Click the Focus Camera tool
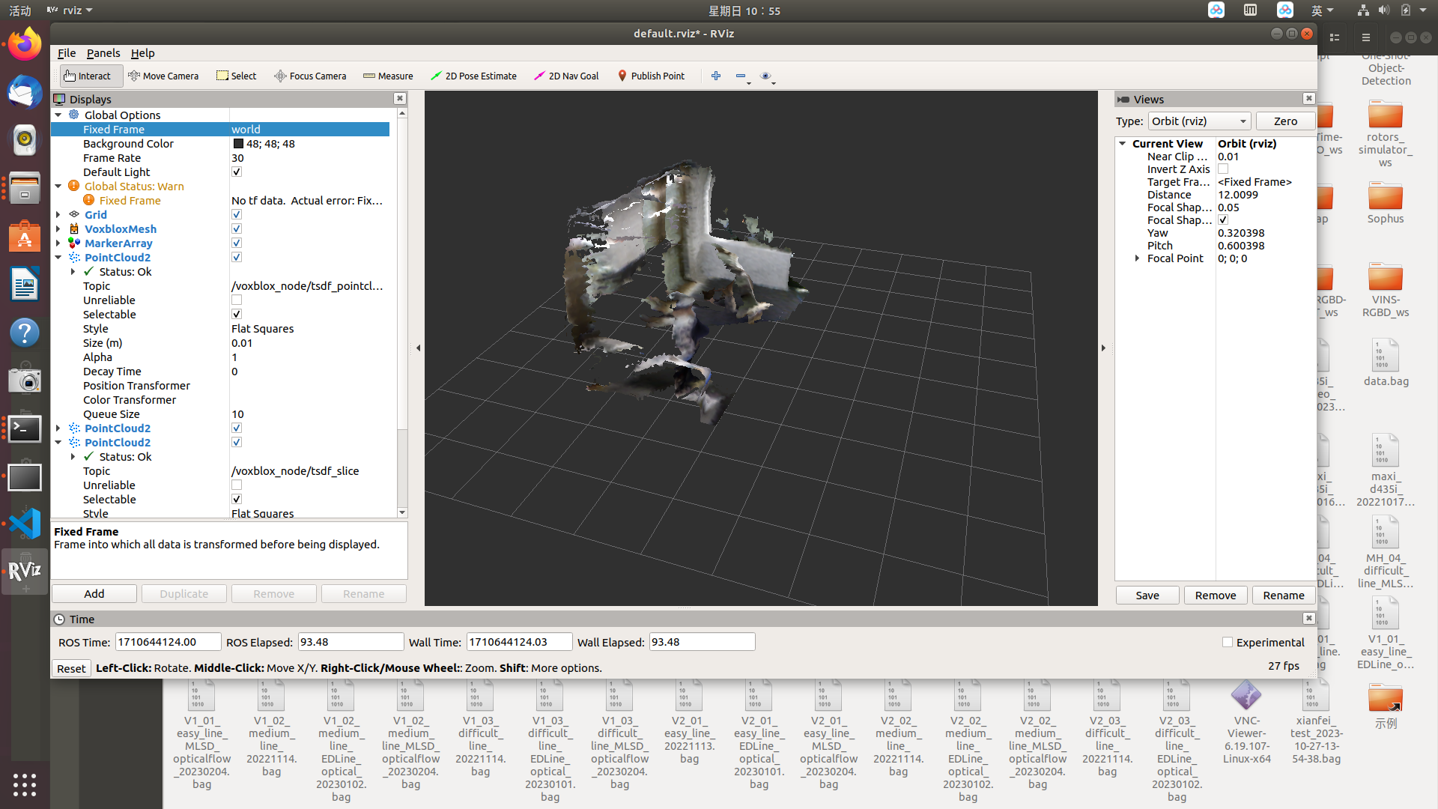Image resolution: width=1438 pixels, height=809 pixels. (x=310, y=76)
